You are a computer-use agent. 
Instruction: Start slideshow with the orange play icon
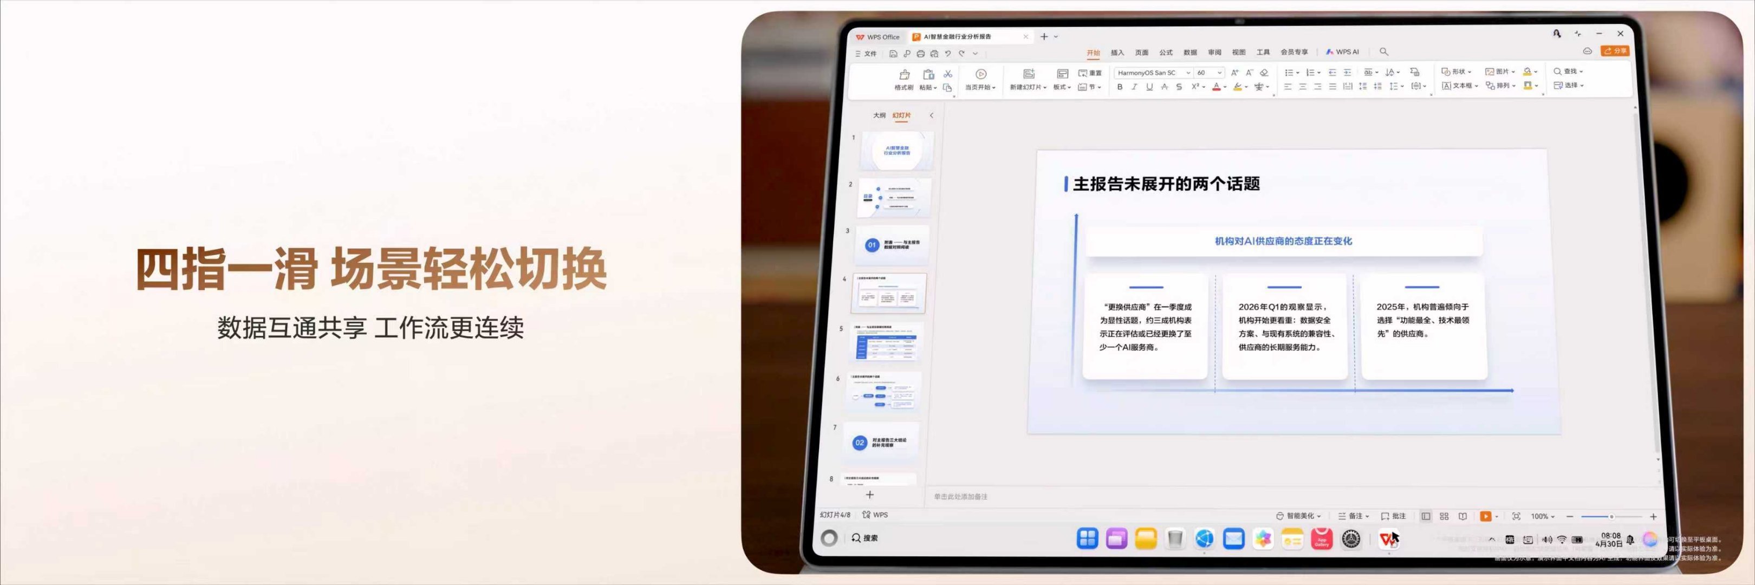[1486, 516]
